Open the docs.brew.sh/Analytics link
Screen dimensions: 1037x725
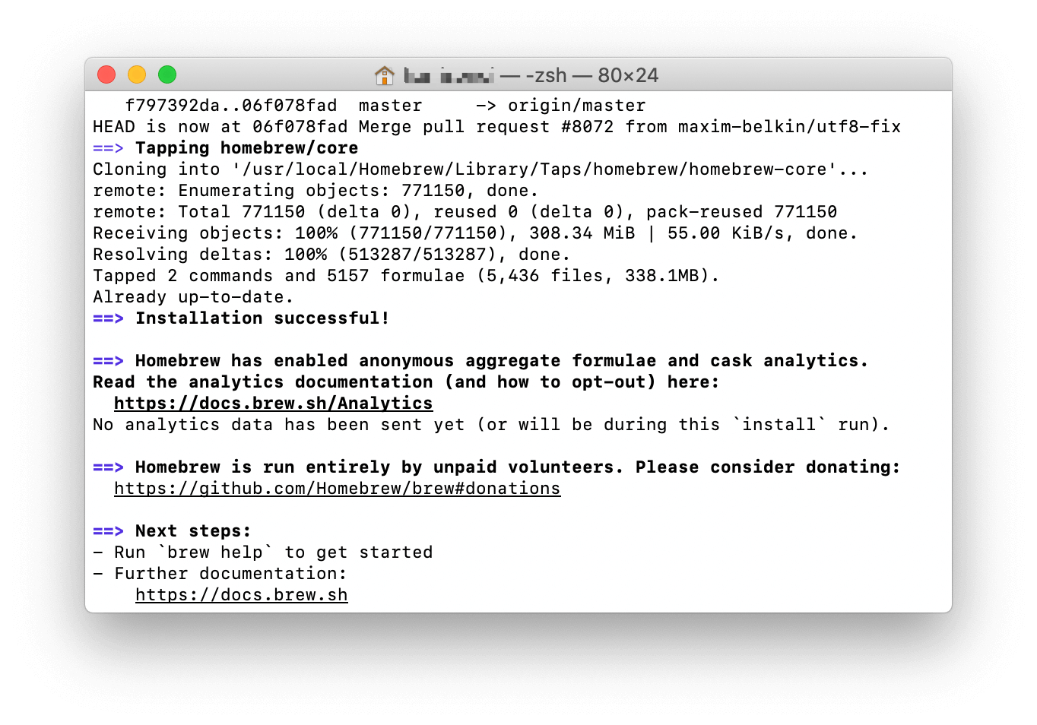click(273, 404)
